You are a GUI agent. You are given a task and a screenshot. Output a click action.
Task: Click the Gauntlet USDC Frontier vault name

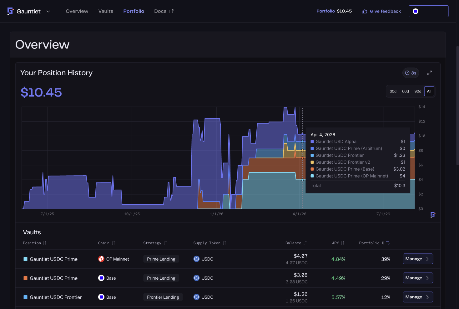click(x=56, y=297)
